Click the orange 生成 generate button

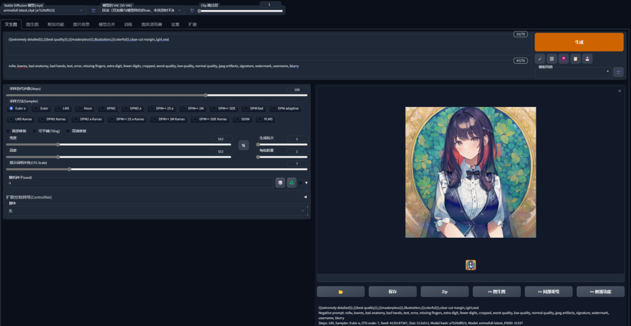click(579, 42)
